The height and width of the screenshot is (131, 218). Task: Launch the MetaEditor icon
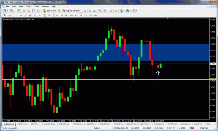pos(59,11)
